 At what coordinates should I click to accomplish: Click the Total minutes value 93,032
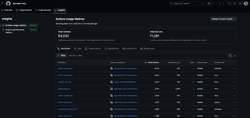pos(63,36)
